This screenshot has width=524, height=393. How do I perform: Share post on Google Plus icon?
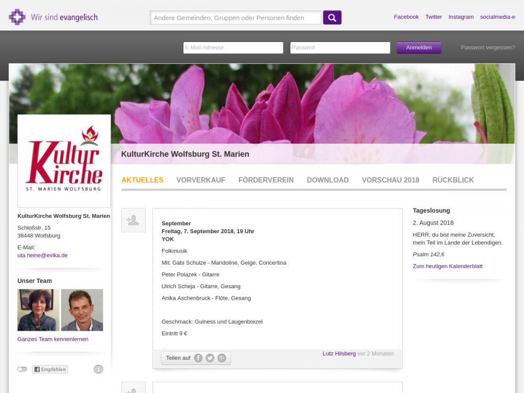[222, 358]
